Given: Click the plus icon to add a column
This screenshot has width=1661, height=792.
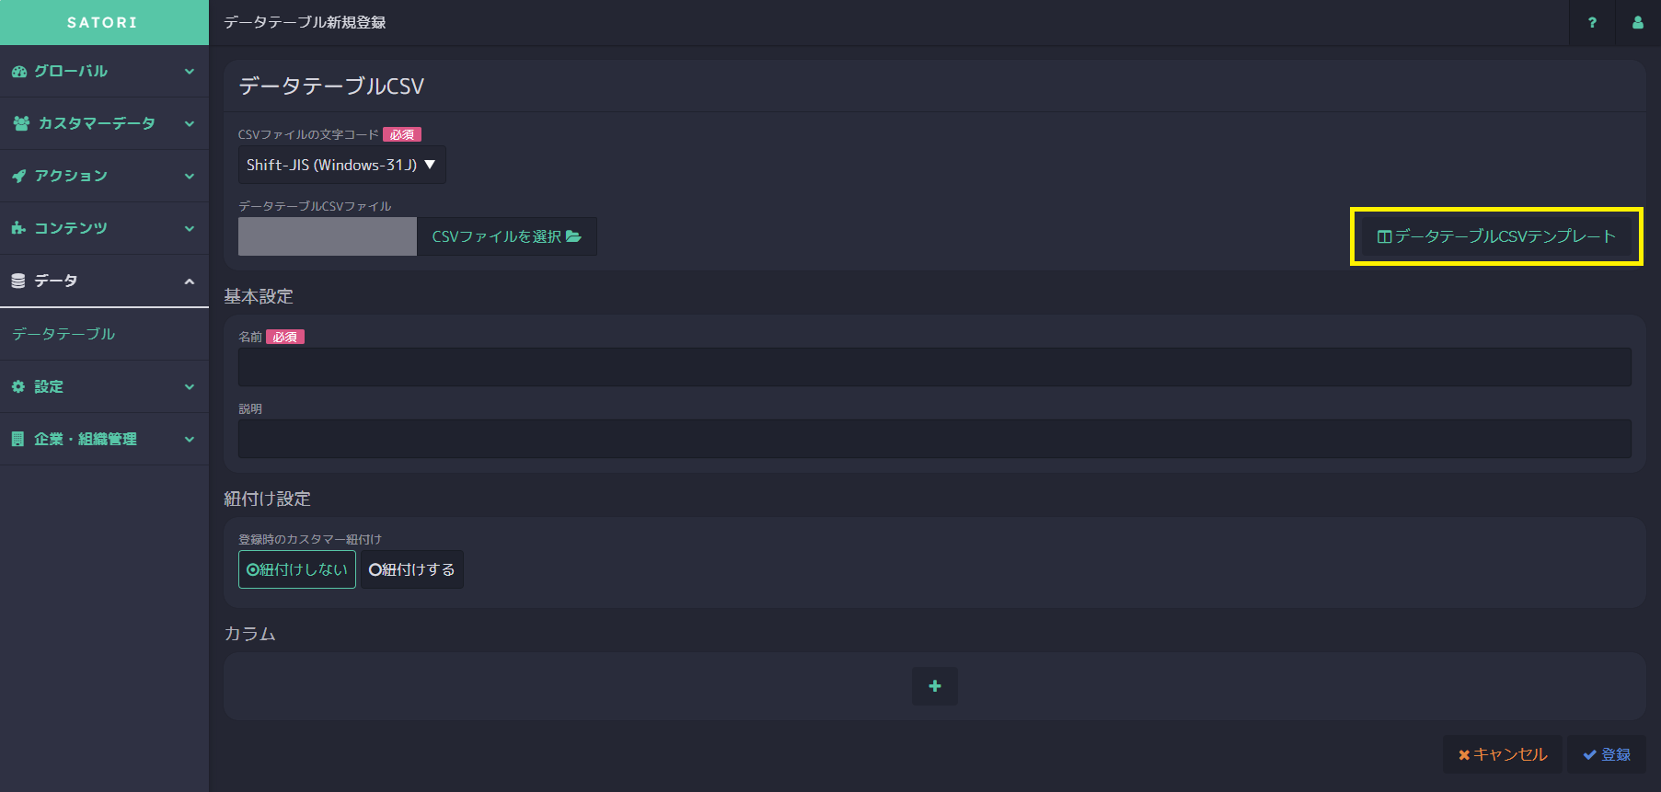Looking at the screenshot, I should [935, 686].
